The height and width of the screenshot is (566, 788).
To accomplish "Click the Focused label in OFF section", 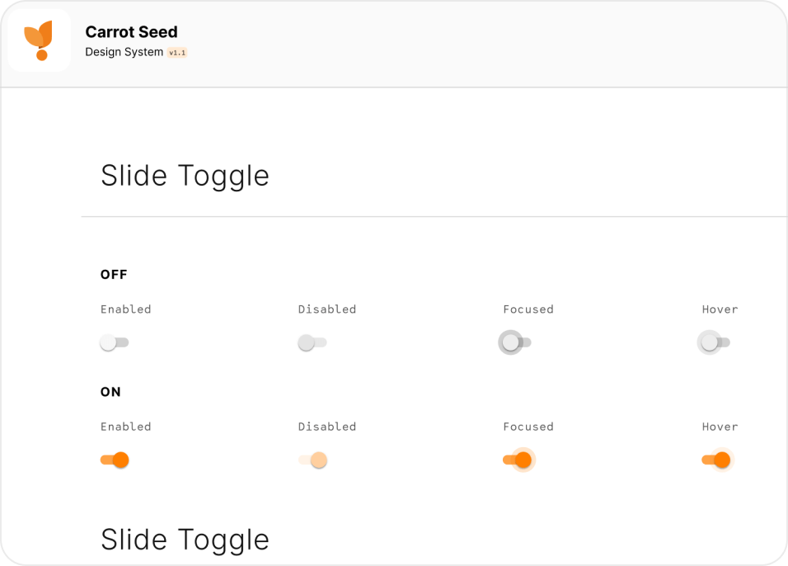I will (528, 309).
